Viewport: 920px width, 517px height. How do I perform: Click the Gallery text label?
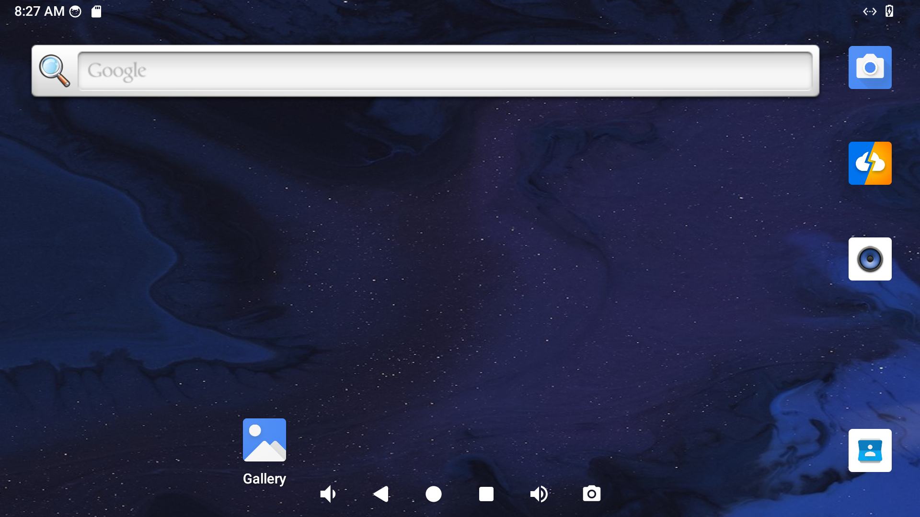point(264,479)
